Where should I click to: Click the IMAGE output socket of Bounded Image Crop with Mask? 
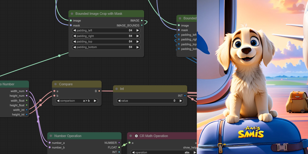click(142, 20)
